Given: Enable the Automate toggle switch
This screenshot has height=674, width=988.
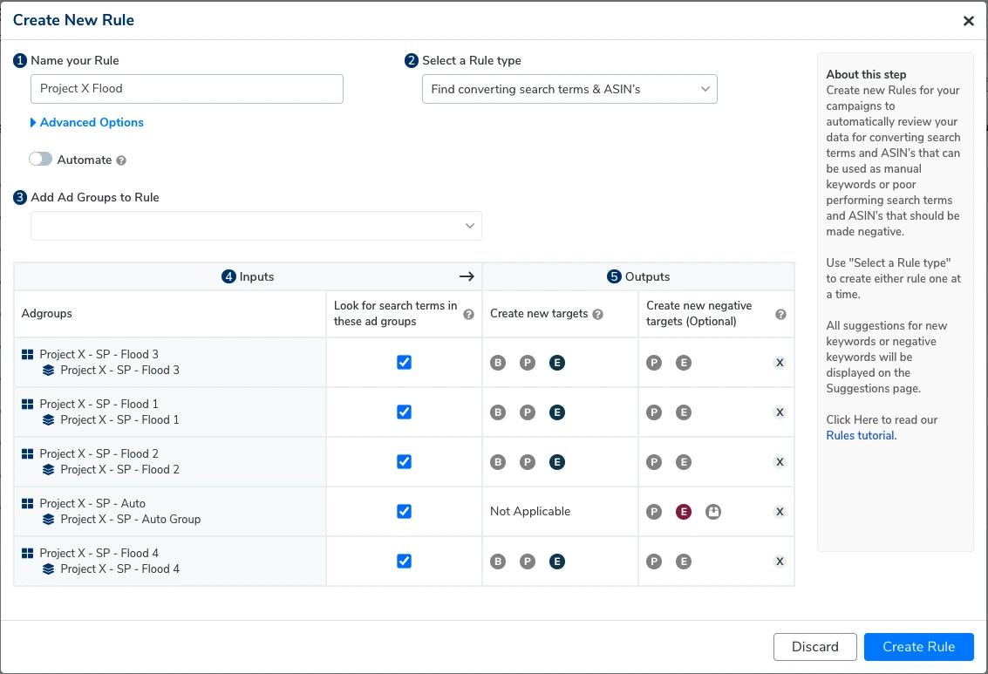Looking at the screenshot, I should [x=41, y=160].
